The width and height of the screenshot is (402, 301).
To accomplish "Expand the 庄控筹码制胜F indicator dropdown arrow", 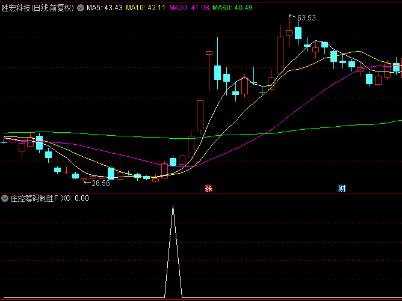I will coord(5,198).
